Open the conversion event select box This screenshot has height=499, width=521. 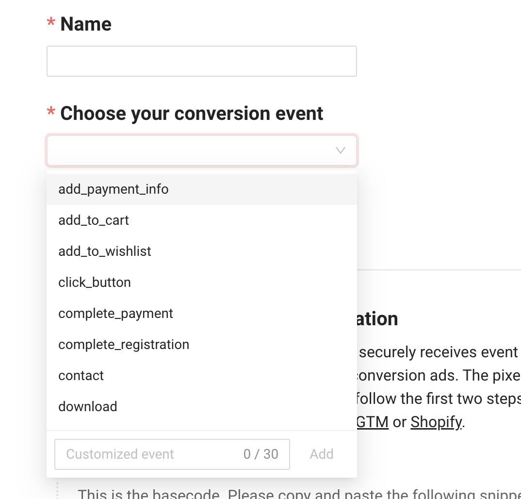(202, 150)
